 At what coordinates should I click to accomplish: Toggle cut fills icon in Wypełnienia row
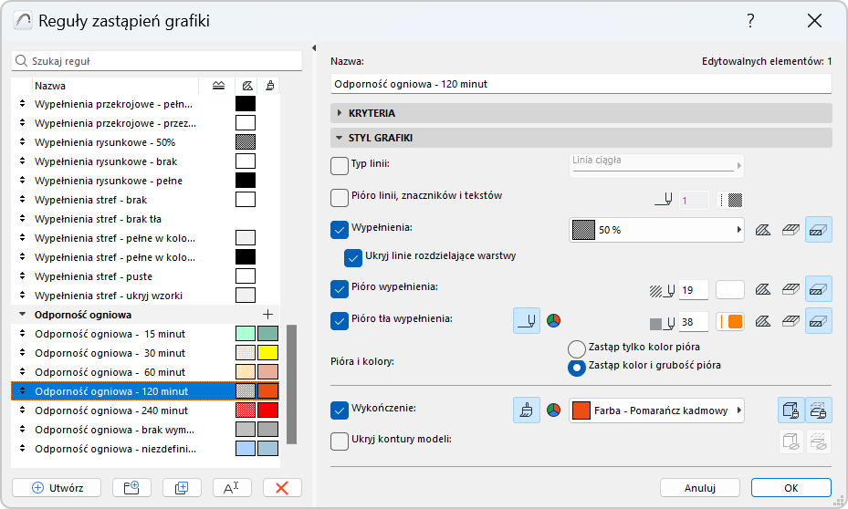point(818,230)
